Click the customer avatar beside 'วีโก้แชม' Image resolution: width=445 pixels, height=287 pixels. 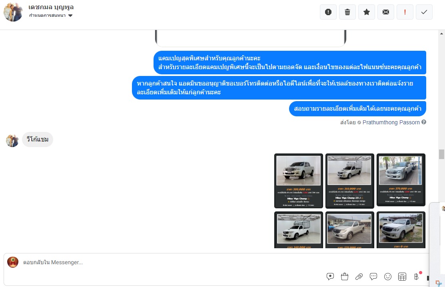12,141
